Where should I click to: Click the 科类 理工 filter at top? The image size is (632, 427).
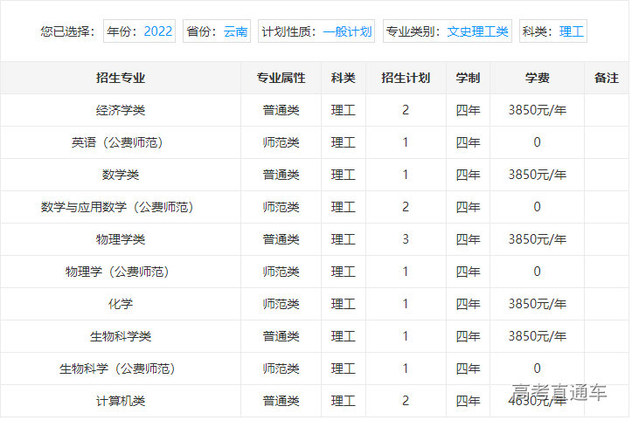click(552, 32)
